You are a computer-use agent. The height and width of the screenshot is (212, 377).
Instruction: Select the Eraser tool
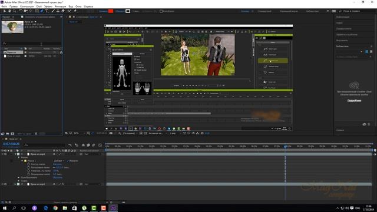tap(63, 11)
